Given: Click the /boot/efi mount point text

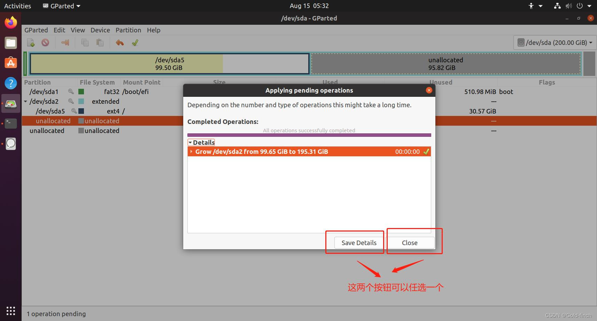Looking at the screenshot, I should pos(135,92).
